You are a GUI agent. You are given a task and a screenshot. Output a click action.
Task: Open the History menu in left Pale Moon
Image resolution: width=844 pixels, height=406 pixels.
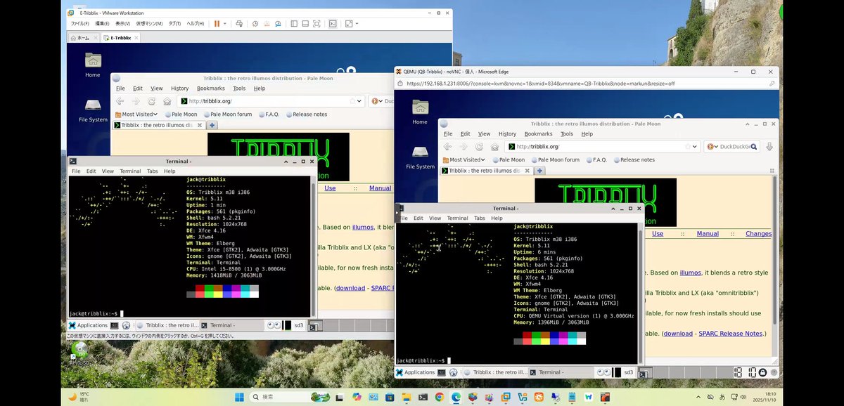pos(180,89)
